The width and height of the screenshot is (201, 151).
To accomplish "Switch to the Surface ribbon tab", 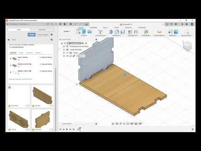I will click(93, 28).
